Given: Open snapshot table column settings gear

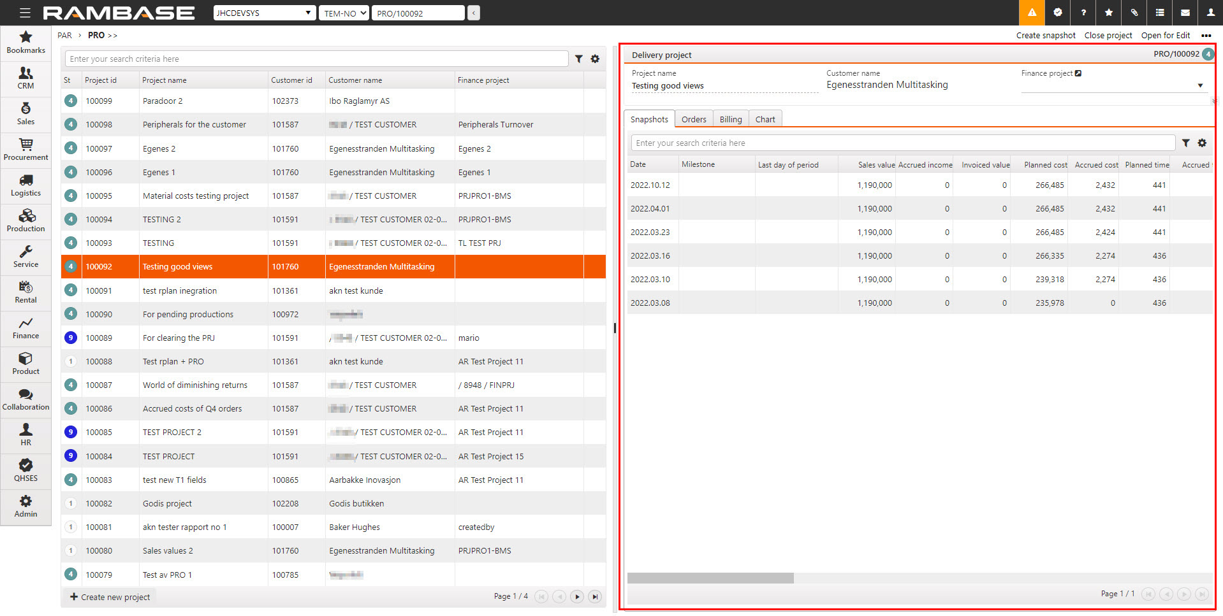Looking at the screenshot, I should tap(1202, 143).
